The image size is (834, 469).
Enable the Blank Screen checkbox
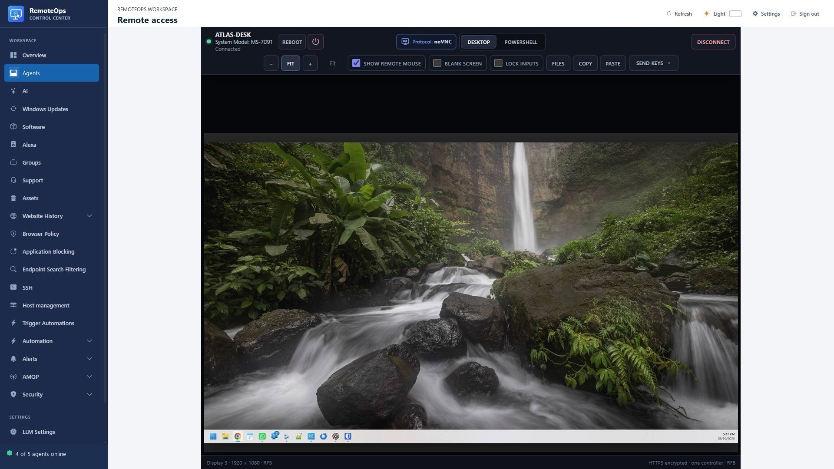(x=437, y=63)
